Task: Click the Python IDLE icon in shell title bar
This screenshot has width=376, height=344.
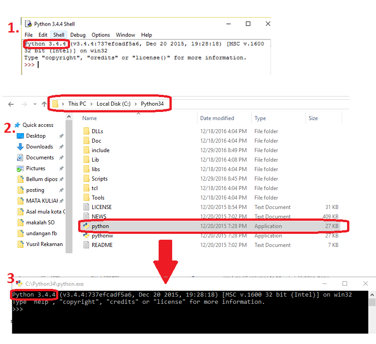Action: (x=28, y=24)
